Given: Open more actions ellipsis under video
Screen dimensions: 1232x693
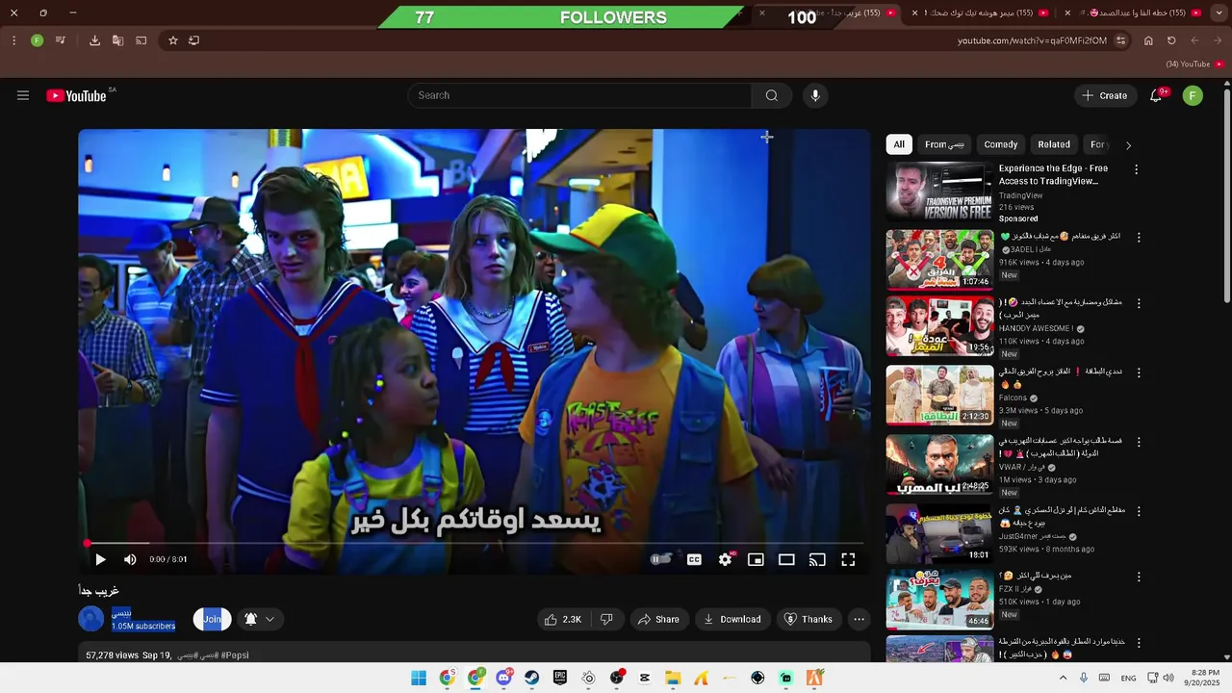Looking at the screenshot, I should (859, 620).
